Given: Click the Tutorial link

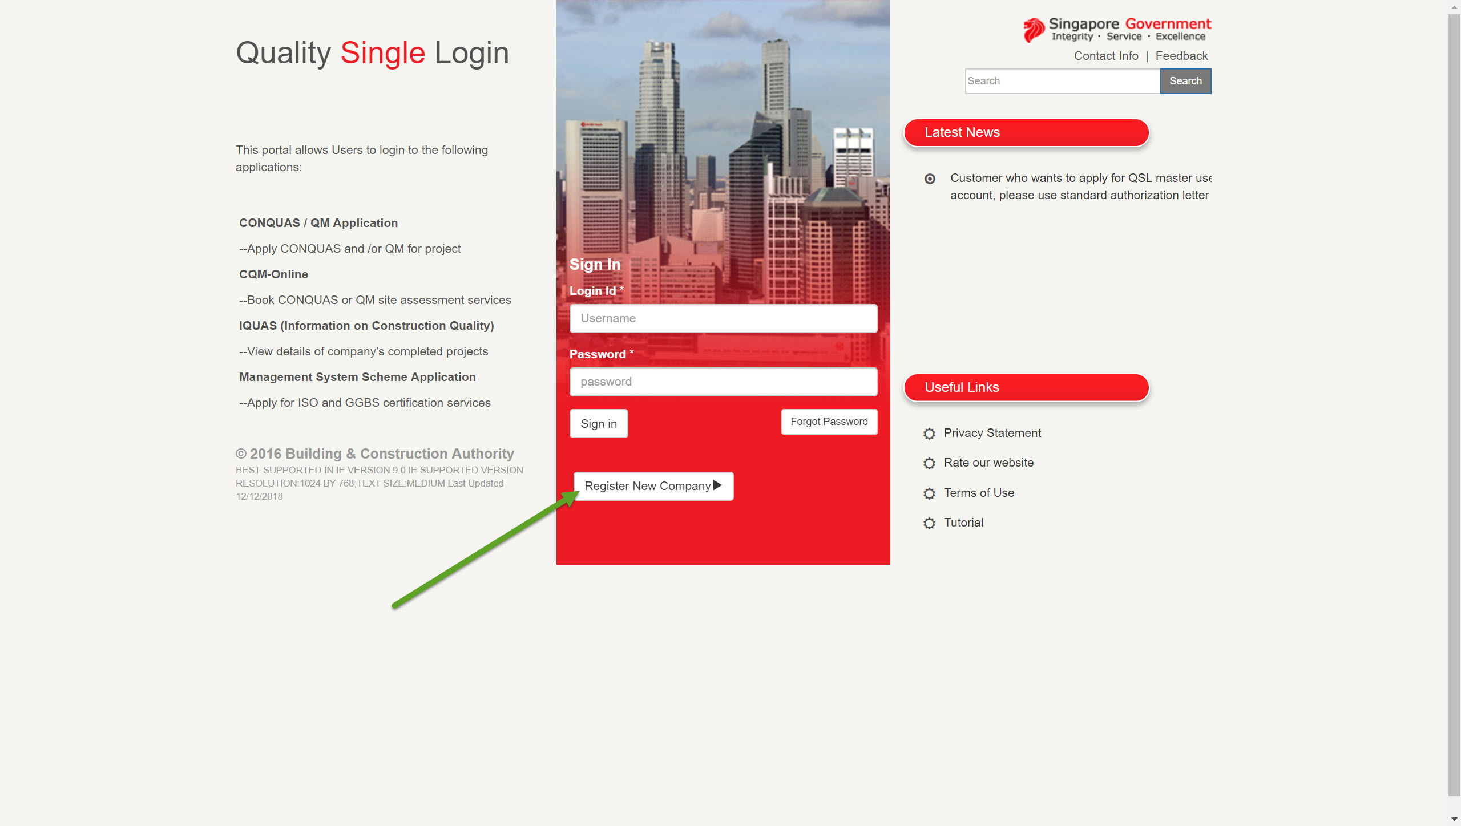Looking at the screenshot, I should point(963,523).
